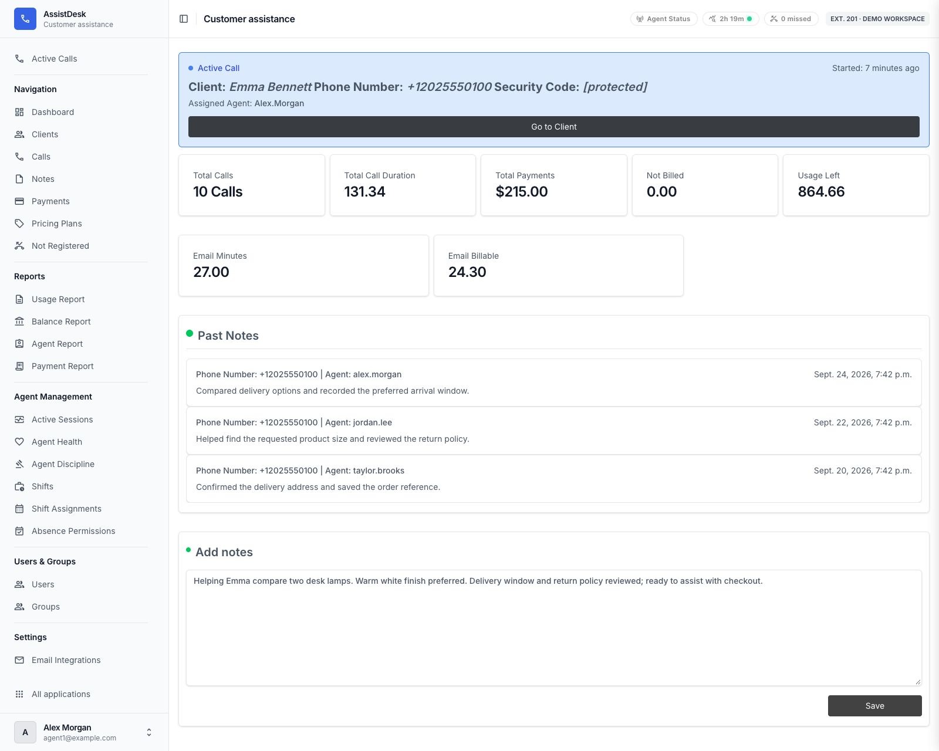
Task: Click the 0 missed calls badge
Action: (x=791, y=19)
